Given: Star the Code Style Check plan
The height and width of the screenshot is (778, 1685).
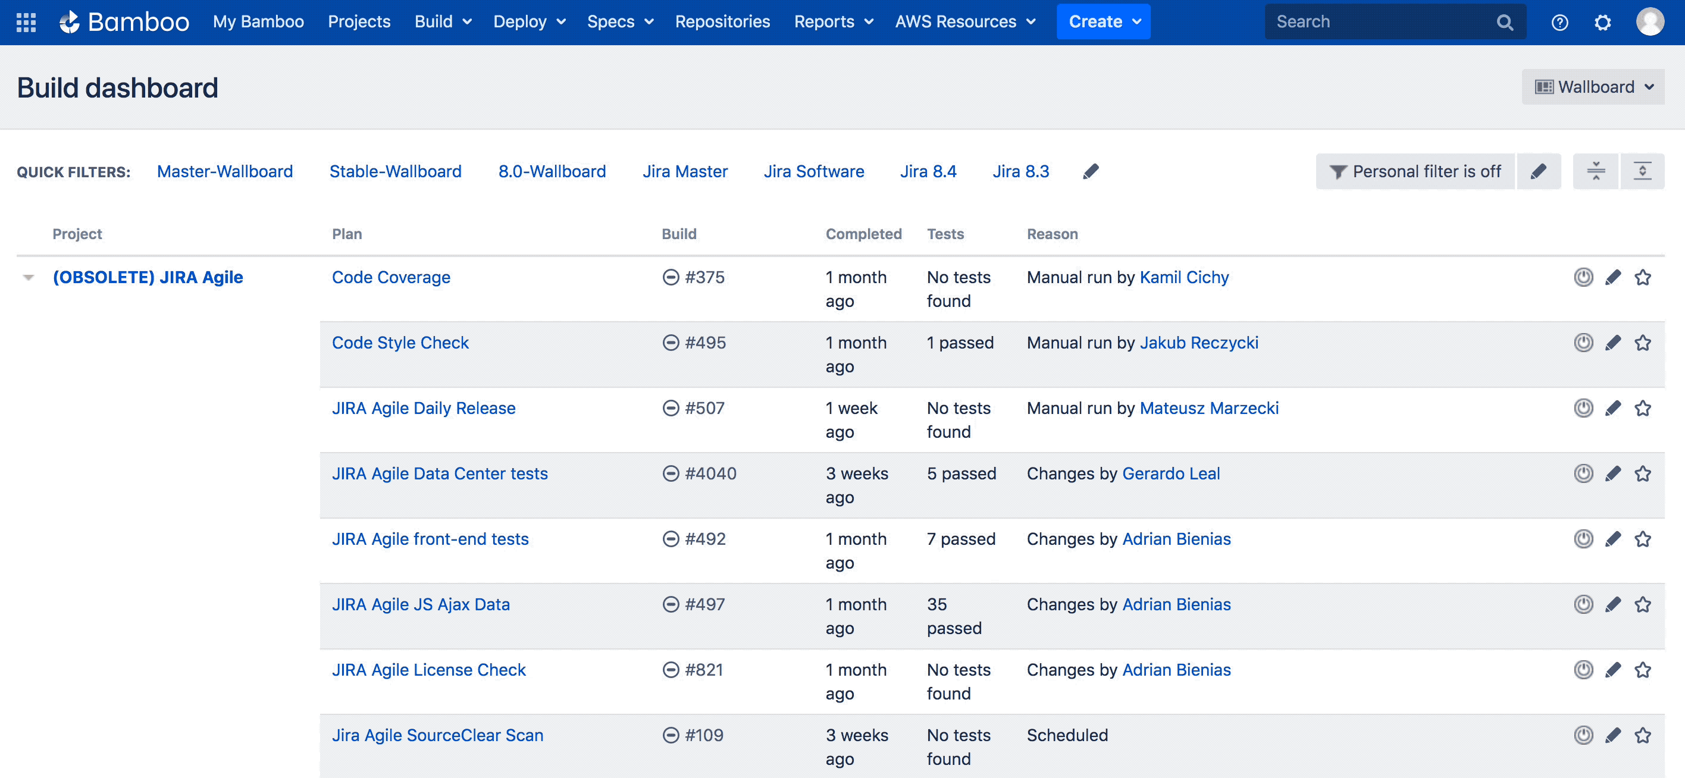Looking at the screenshot, I should click(x=1643, y=343).
